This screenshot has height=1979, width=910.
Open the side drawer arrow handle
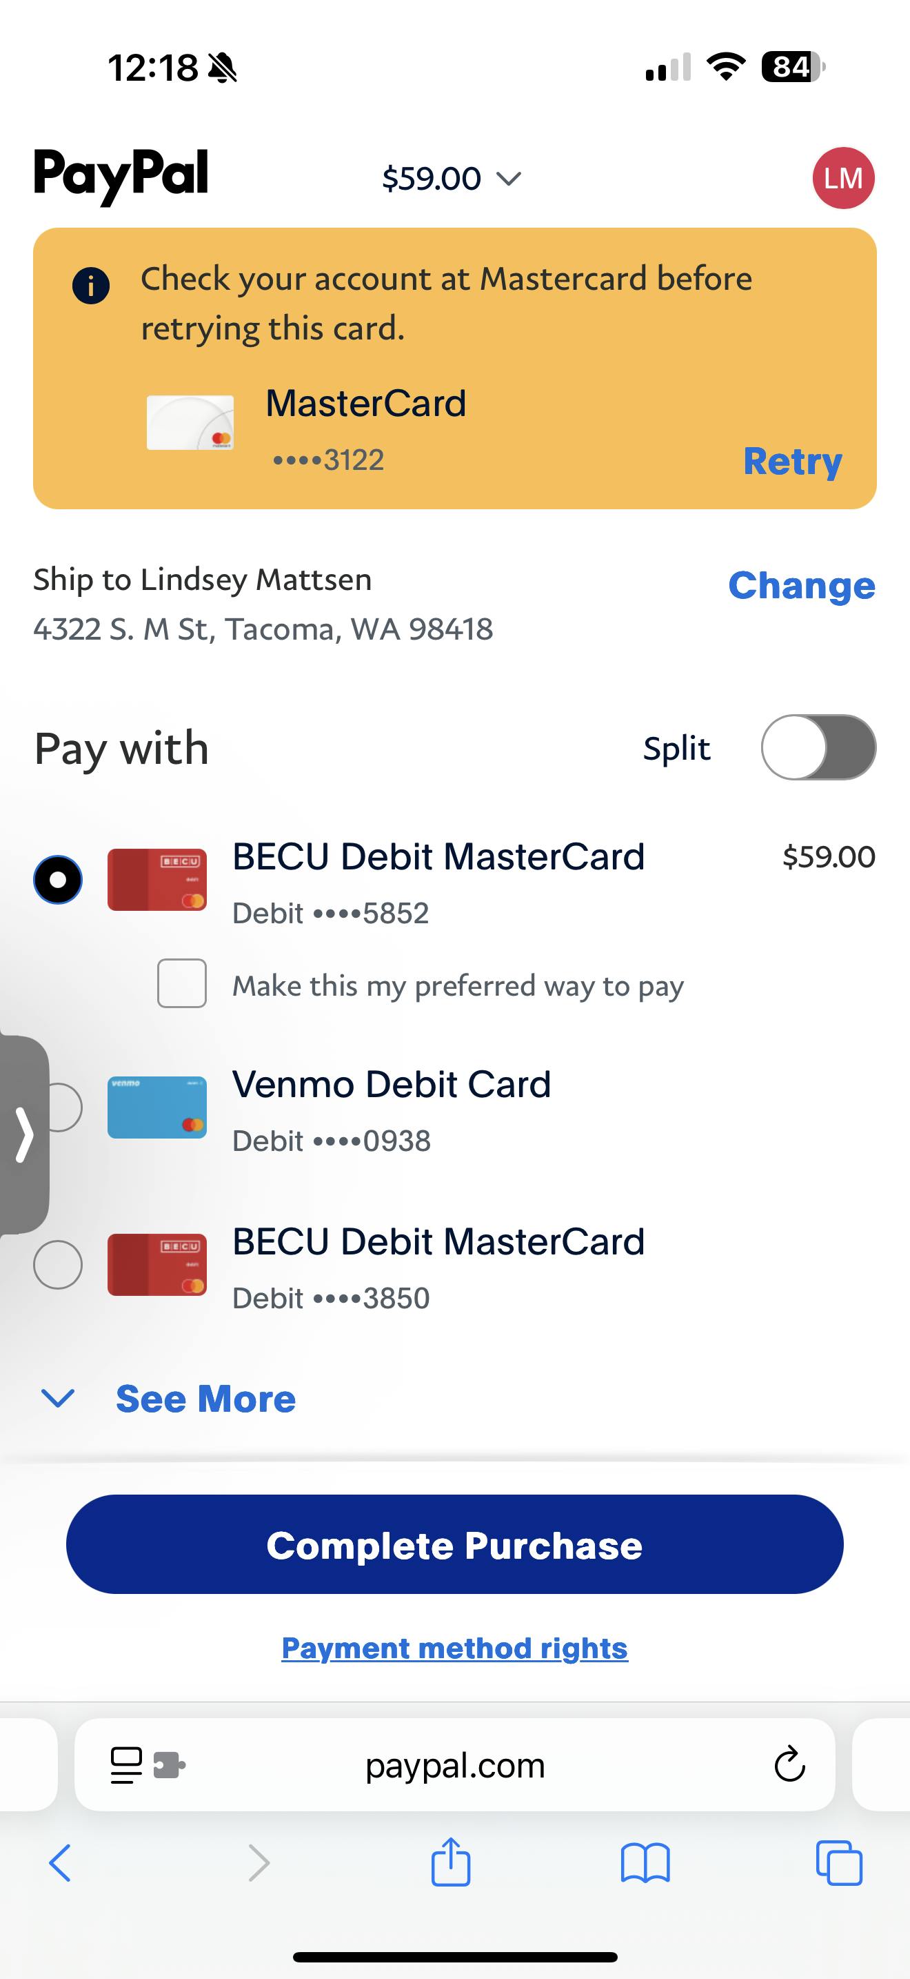(x=25, y=1134)
